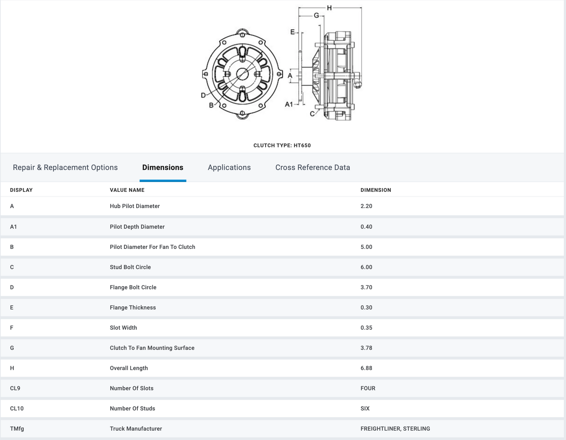Screen dimensions: 566x440
Task: Click the FREIGHTLINER, STERLING manufacturer value
Action: pyautogui.click(x=395, y=429)
